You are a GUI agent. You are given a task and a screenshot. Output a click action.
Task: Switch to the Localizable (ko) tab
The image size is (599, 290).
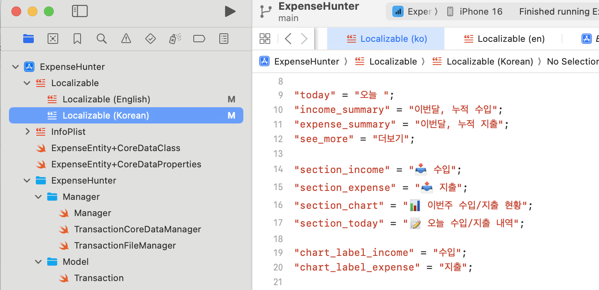click(x=386, y=39)
